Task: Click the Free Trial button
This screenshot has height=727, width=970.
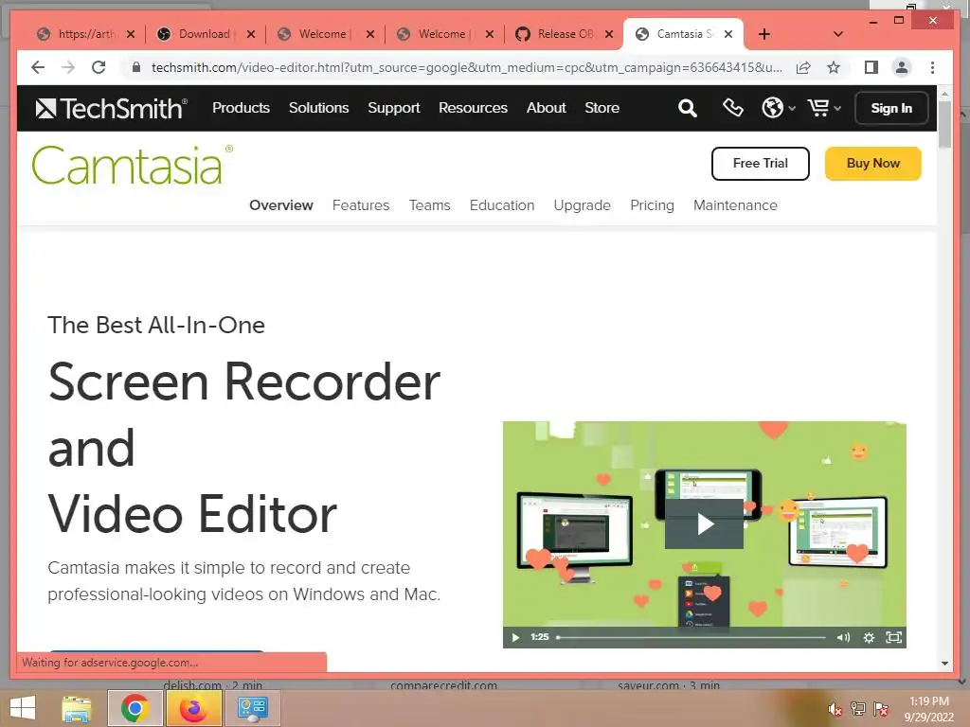Action: coord(761,163)
